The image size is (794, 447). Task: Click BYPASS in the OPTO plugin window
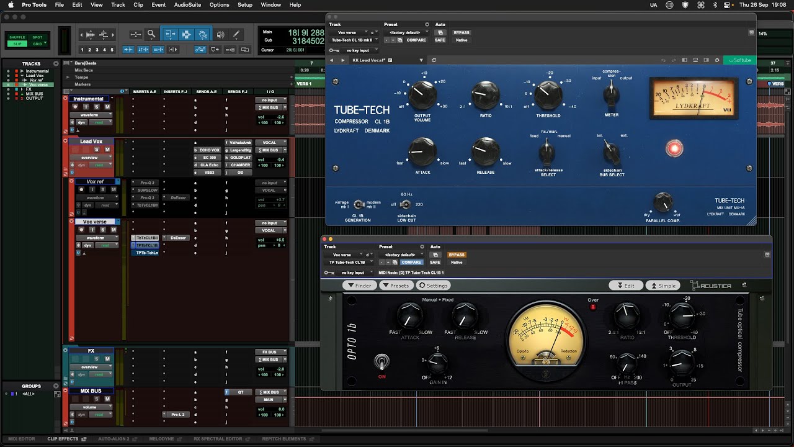click(x=457, y=255)
